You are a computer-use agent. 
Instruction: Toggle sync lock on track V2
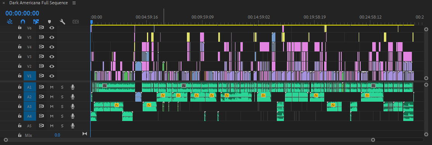tap(41, 66)
